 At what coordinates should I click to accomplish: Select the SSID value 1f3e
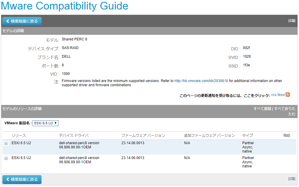pos(246,65)
